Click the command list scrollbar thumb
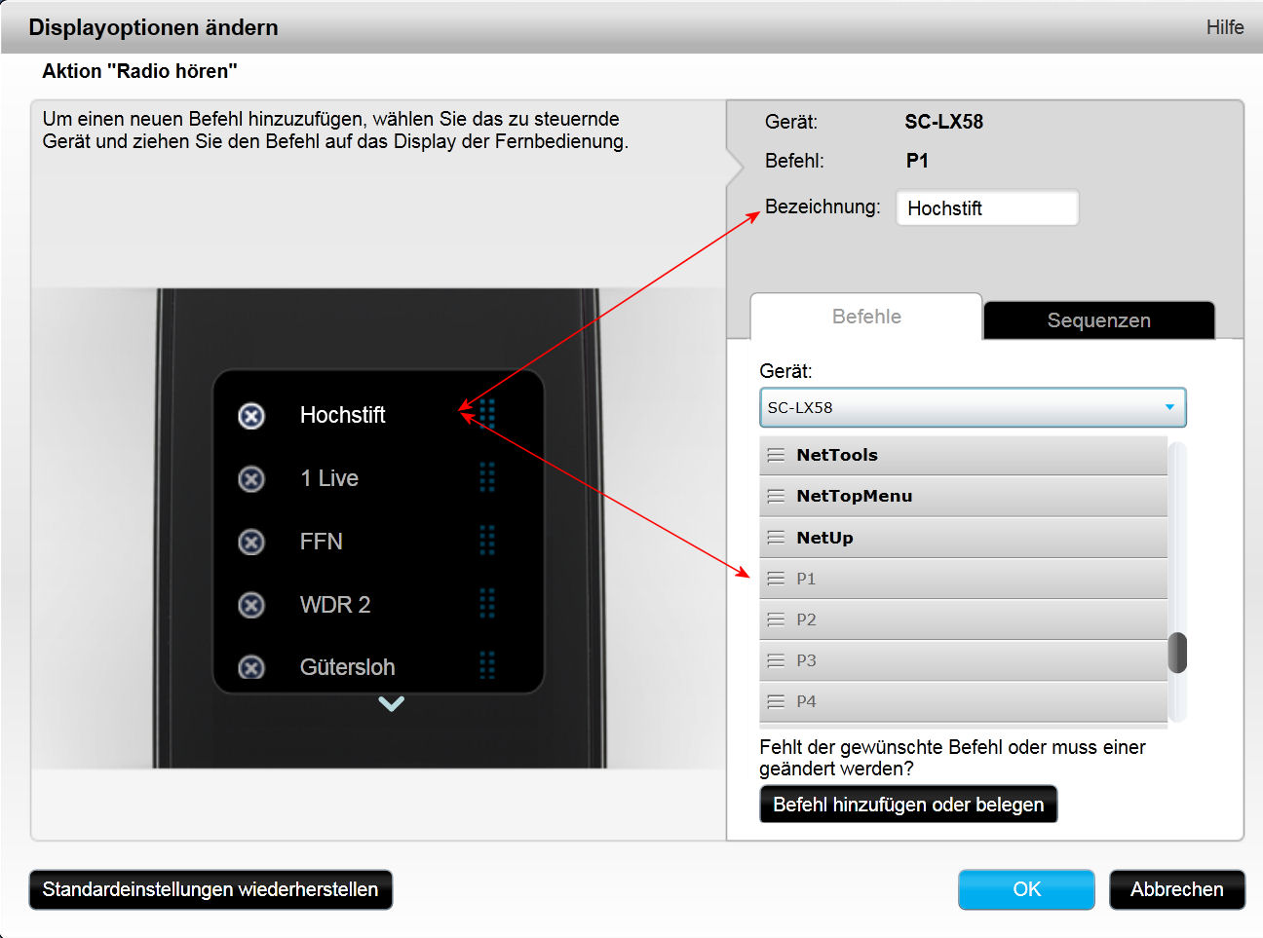The width and height of the screenshot is (1263, 938). tap(1177, 653)
